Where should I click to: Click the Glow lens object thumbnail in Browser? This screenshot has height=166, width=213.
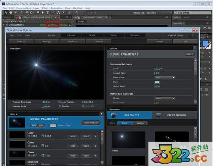tap(128, 140)
